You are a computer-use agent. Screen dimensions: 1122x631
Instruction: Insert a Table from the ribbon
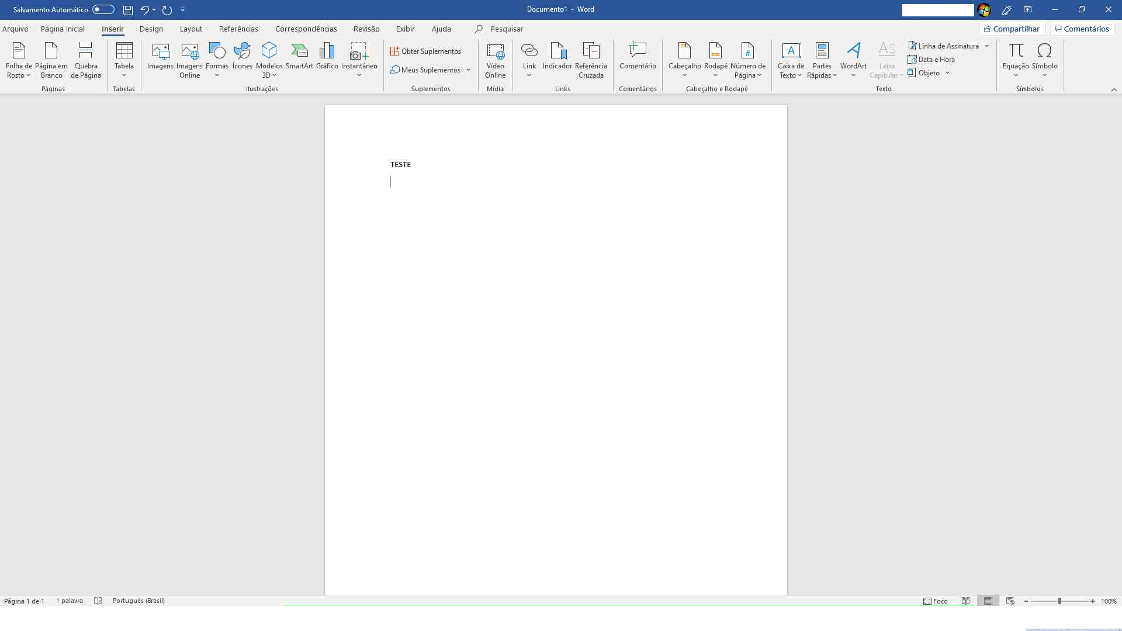pyautogui.click(x=124, y=58)
